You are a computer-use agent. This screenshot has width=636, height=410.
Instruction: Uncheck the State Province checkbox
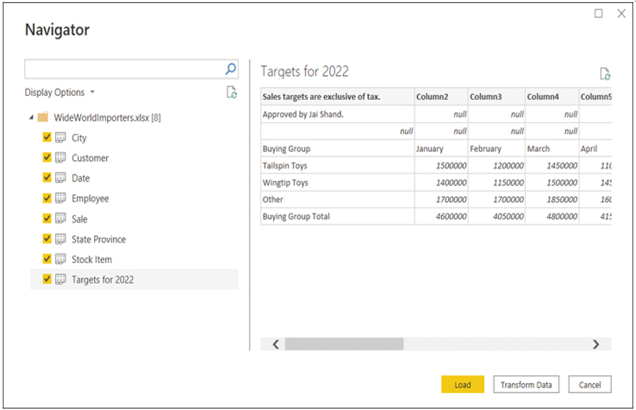point(47,238)
